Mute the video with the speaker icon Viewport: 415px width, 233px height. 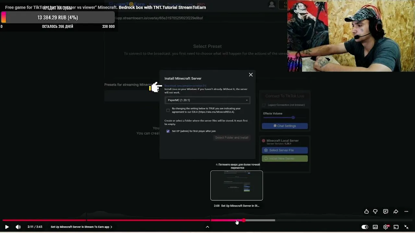point(18,227)
